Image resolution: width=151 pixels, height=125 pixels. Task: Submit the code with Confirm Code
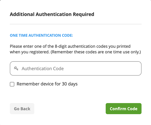123,109
